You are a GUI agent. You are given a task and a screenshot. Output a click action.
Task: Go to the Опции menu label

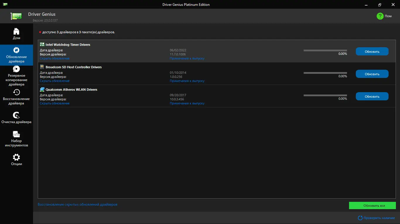point(16,164)
